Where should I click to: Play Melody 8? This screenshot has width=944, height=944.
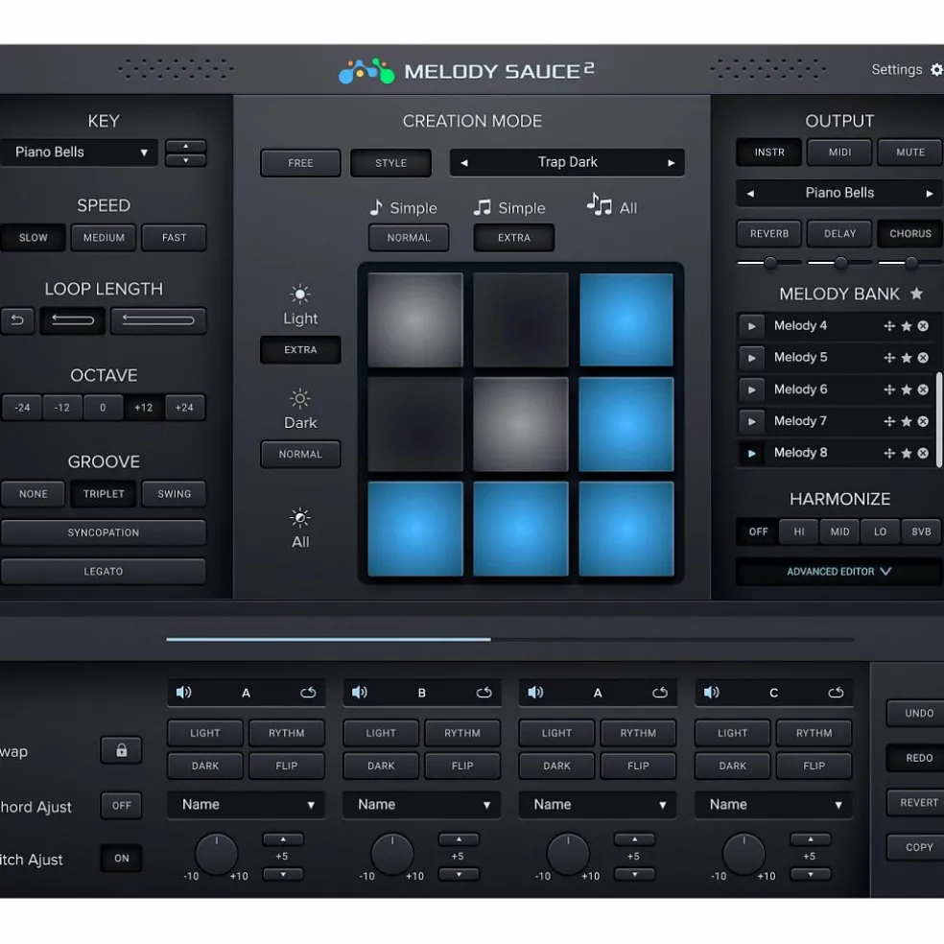click(751, 453)
